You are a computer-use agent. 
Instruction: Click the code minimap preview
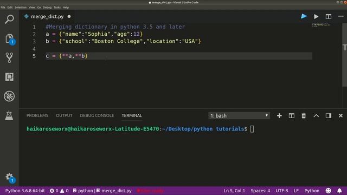click(322, 25)
